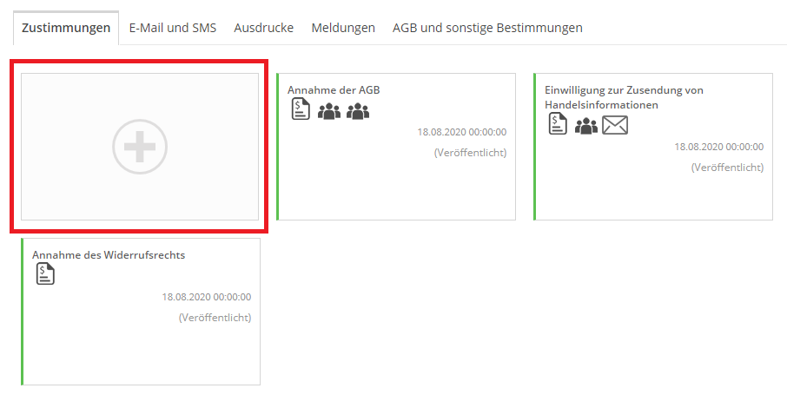Screen dimensions: 787x408
Task: Click Veröffentlicht status in Handelsinformationen card
Action: coord(727,168)
